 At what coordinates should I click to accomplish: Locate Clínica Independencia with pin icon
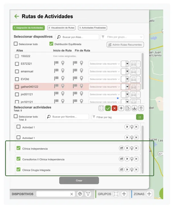[x=132, y=148]
